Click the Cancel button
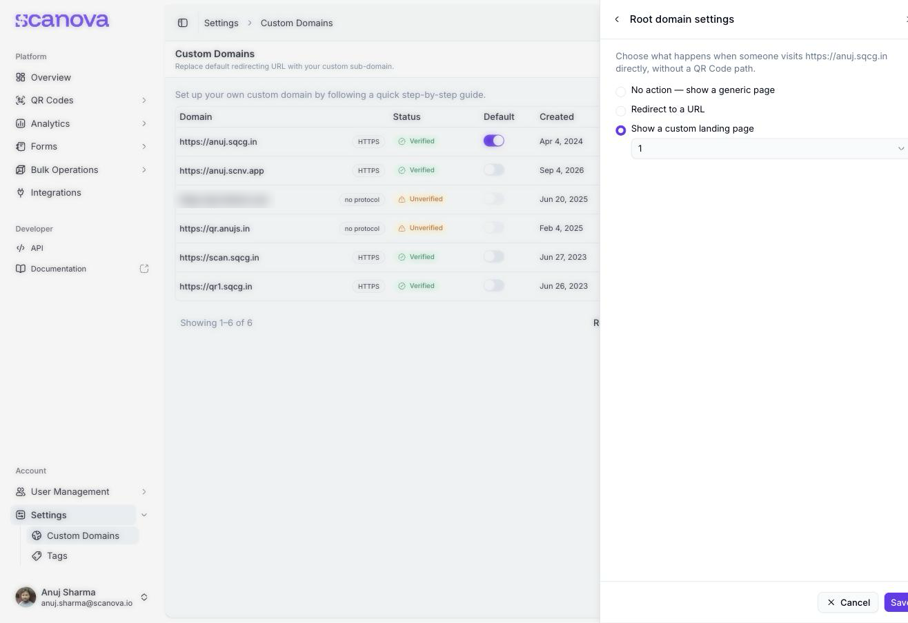This screenshot has width=908, height=623. pos(848,602)
